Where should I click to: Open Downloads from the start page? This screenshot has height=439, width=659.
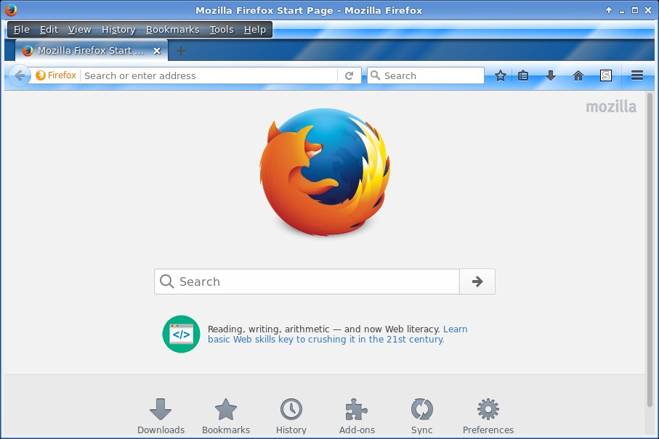(161, 417)
